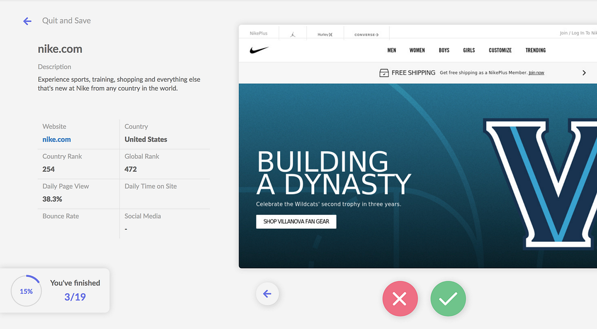
Task: Click the free shipping box icon
Action: (384, 73)
